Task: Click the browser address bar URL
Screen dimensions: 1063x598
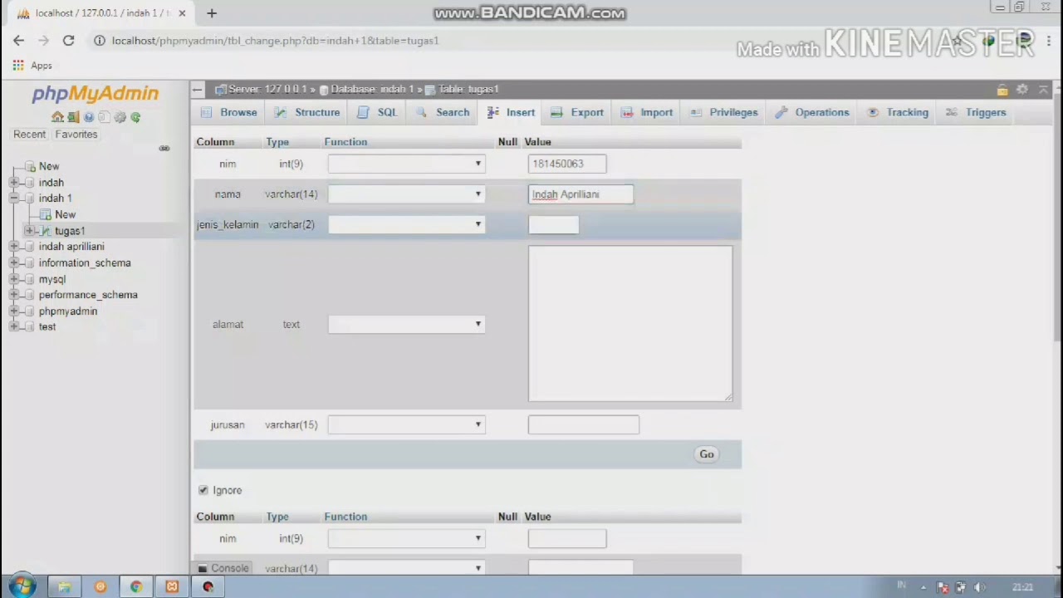Action: coord(275,40)
